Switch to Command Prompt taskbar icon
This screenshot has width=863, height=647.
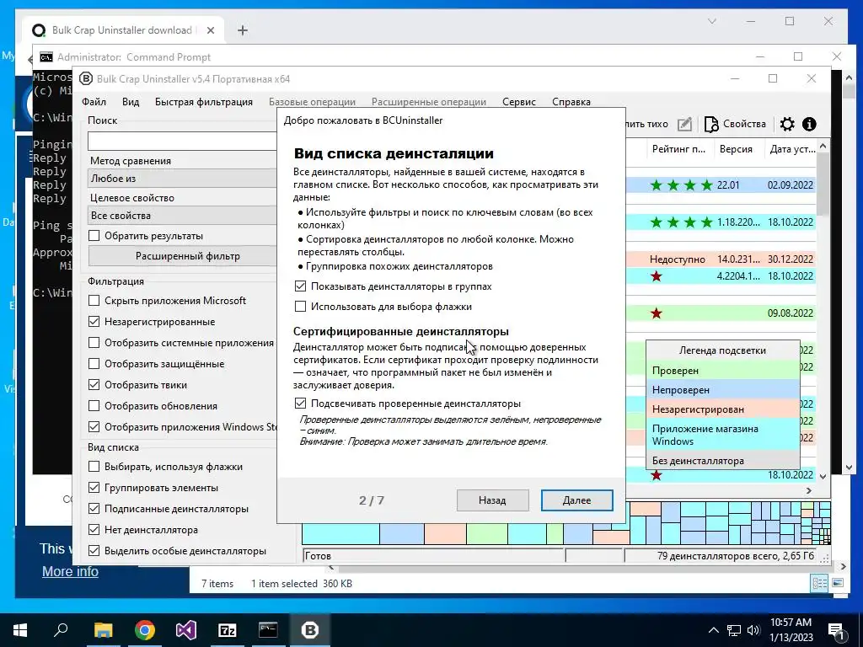269,630
